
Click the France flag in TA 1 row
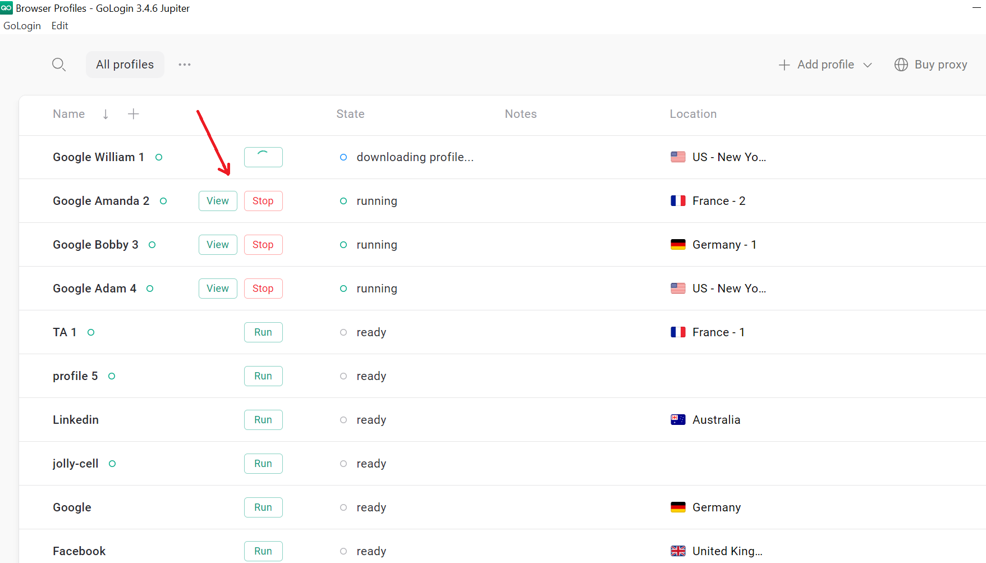(678, 332)
